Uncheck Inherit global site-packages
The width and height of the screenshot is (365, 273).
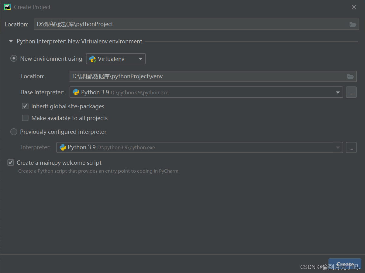(25, 106)
